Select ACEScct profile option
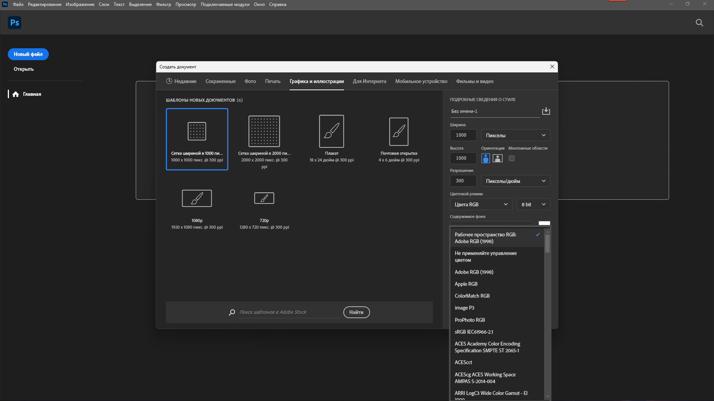 point(497,362)
